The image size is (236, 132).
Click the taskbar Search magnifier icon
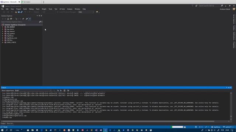click(x=7, y=130)
